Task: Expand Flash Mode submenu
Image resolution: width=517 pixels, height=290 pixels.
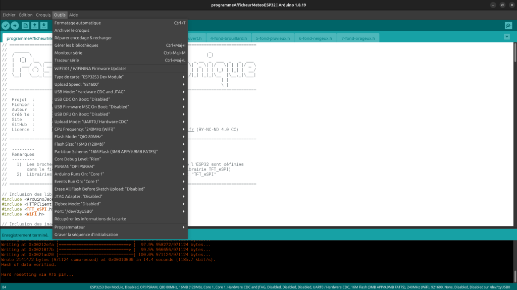Action: [x=120, y=137]
